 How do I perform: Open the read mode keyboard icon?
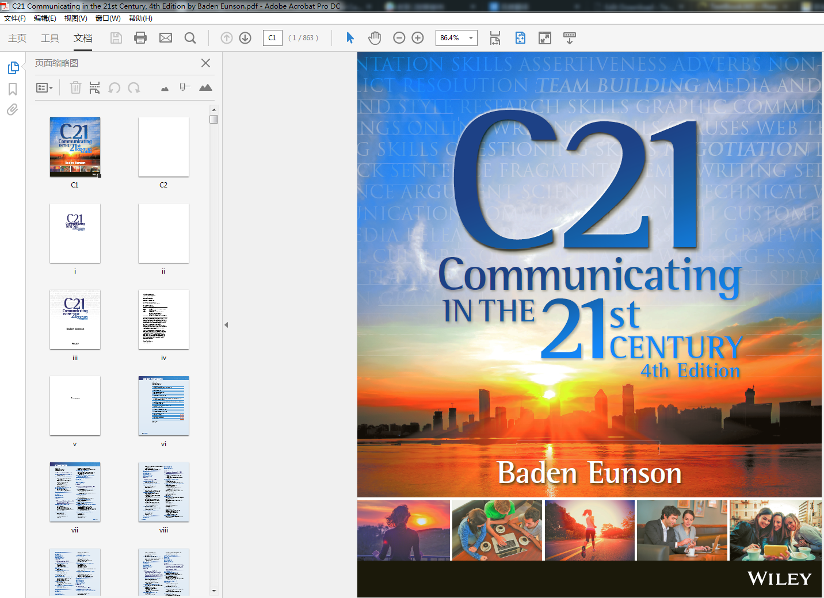pos(570,38)
